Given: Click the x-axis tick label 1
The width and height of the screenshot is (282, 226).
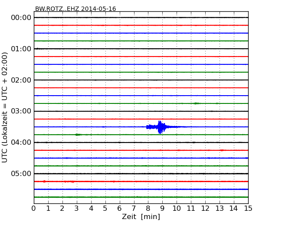Looking at the screenshot, I should (48, 209).
